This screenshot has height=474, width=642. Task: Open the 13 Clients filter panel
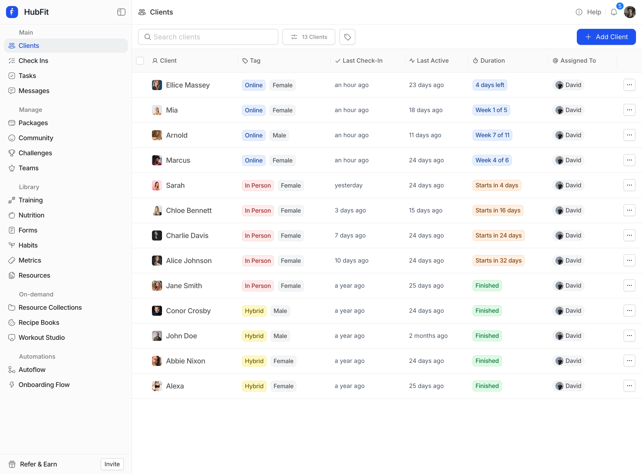(309, 37)
